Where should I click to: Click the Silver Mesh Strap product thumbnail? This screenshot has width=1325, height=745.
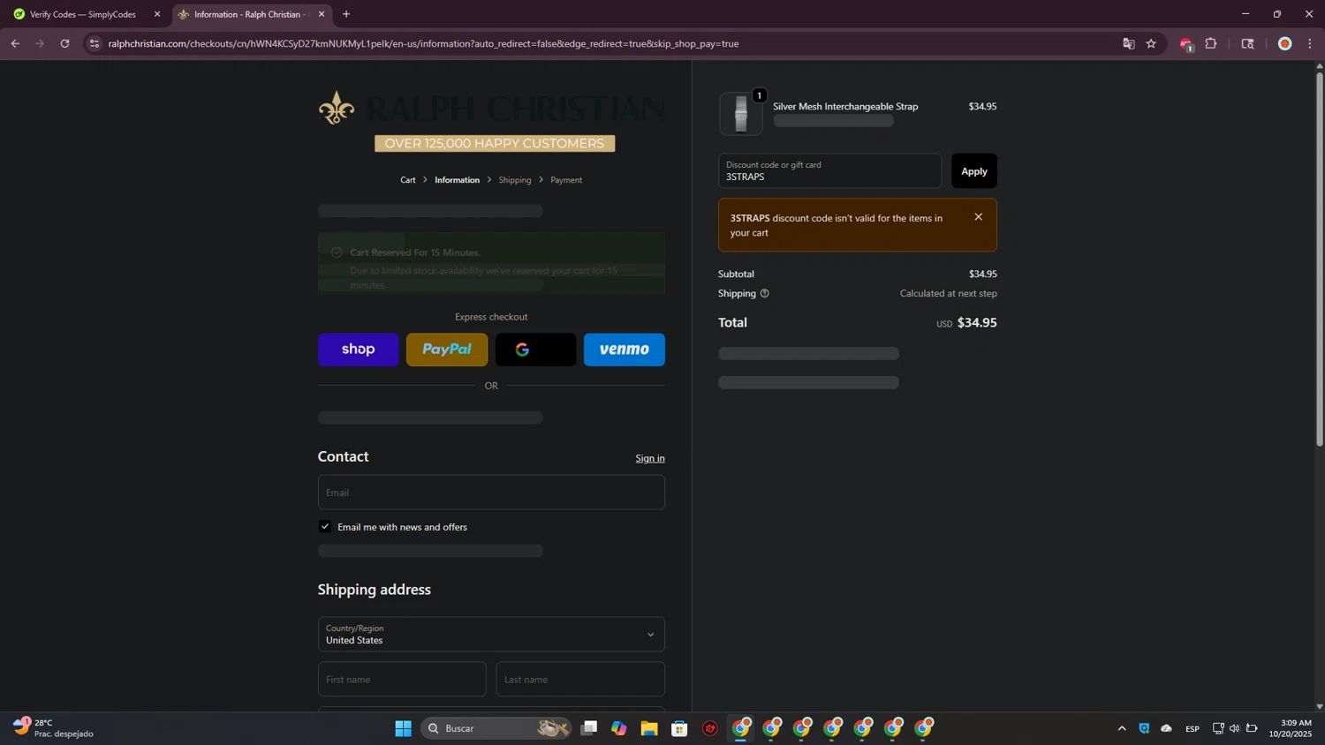click(x=740, y=114)
